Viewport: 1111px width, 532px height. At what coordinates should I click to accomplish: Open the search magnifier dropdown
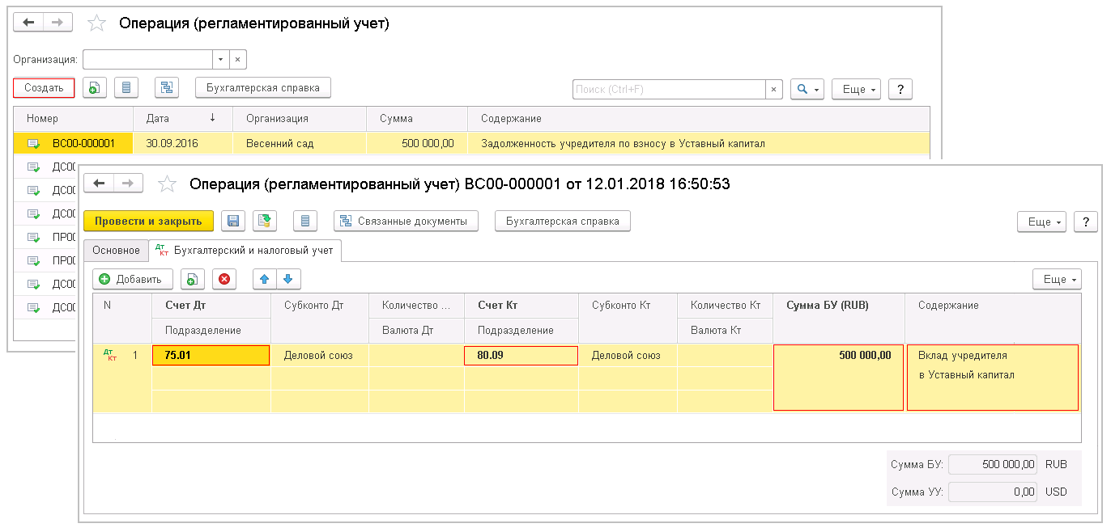pyautogui.click(x=807, y=89)
